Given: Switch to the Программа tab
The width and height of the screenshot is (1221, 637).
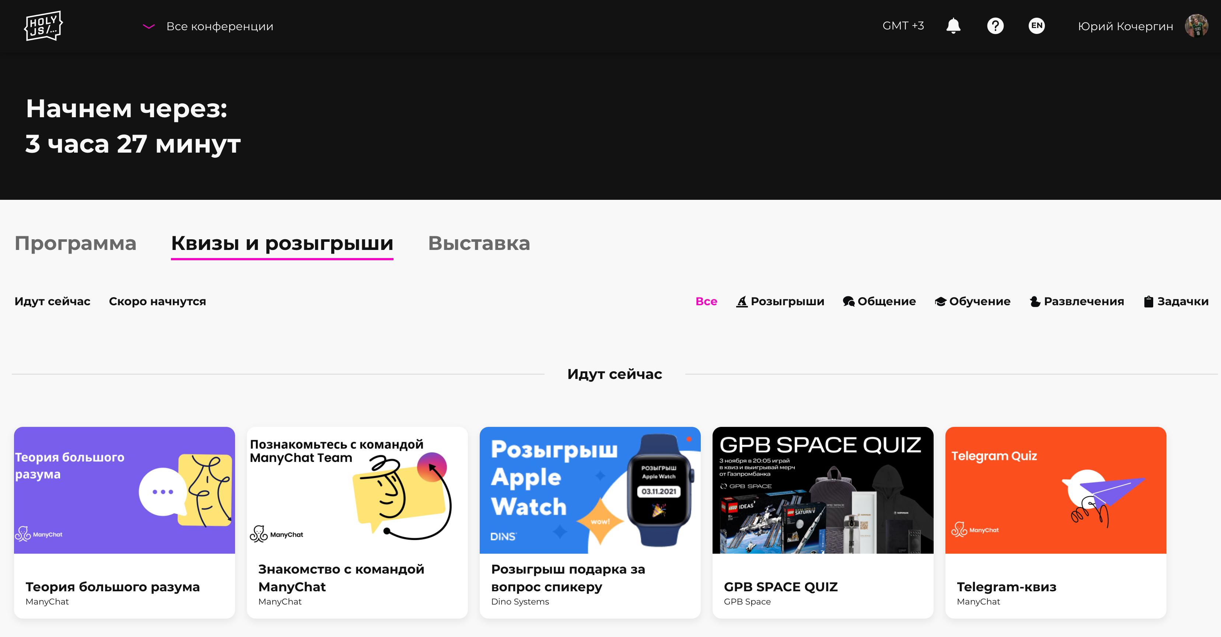Looking at the screenshot, I should (76, 243).
